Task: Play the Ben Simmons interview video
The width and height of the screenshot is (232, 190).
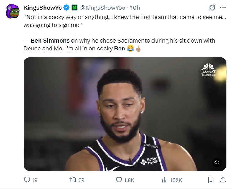Action: click(125, 114)
